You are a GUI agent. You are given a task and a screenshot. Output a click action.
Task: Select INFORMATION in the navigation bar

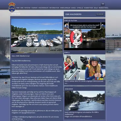pos(54,8)
